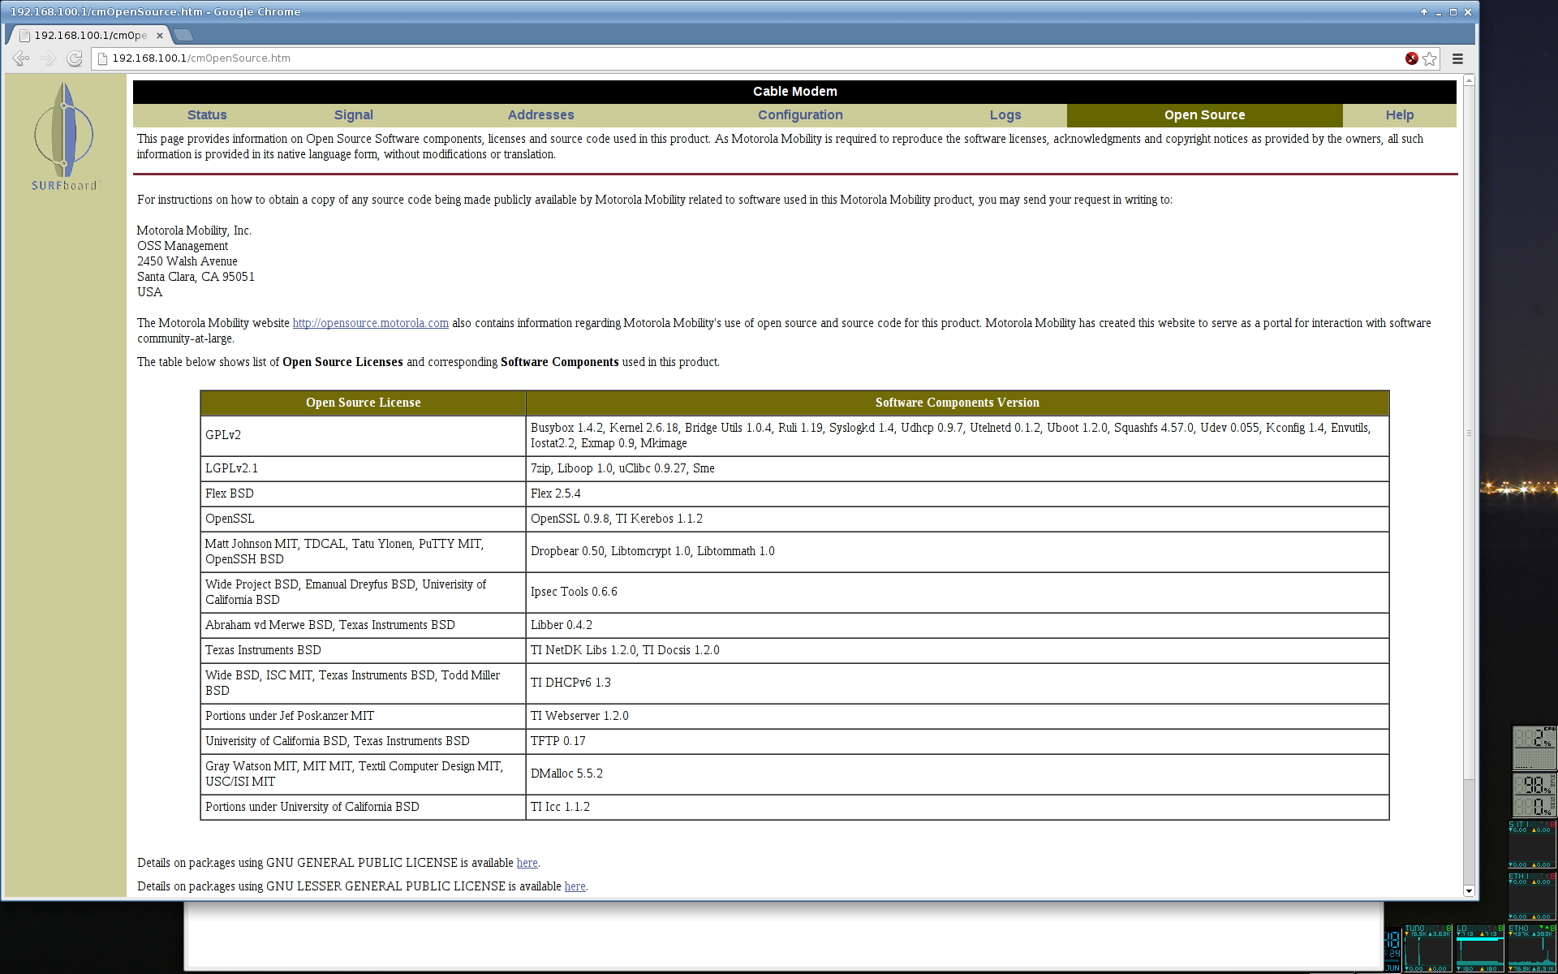Click the 'LGPLv2.1' license cell
Screen dimensions: 1558x974
click(x=364, y=468)
